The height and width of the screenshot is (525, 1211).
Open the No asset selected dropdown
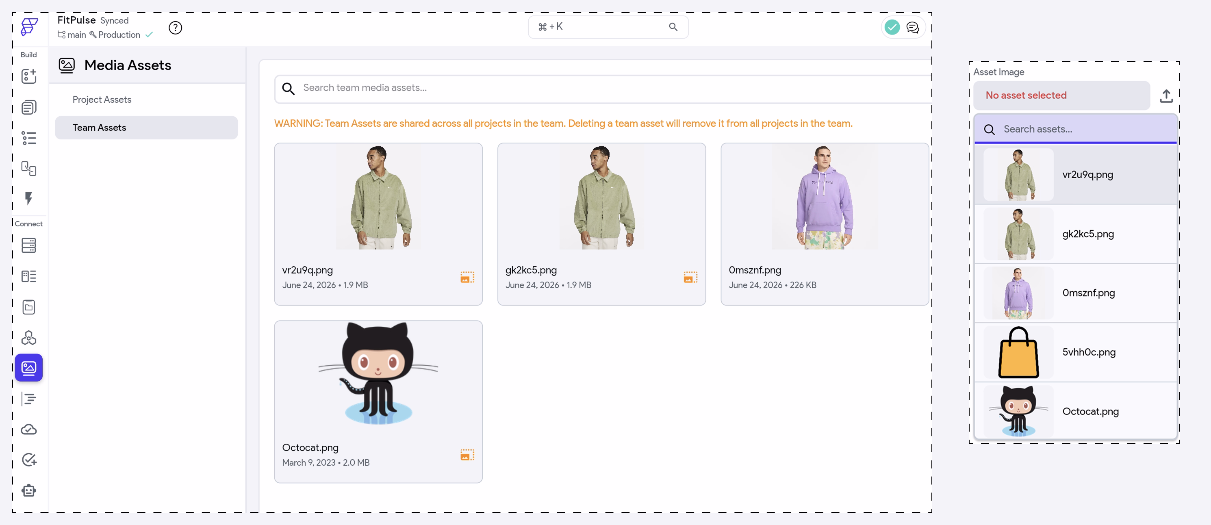pyautogui.click(x=1061, y=95)
